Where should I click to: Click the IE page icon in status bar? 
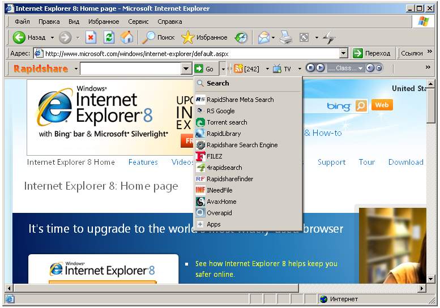click(x=10, y=299)
